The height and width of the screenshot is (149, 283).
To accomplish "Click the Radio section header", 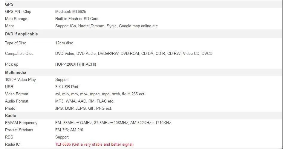I will coord(10,115).
